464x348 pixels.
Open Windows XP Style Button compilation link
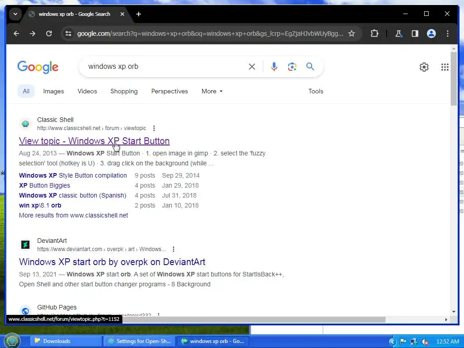[x=73, y=175]
